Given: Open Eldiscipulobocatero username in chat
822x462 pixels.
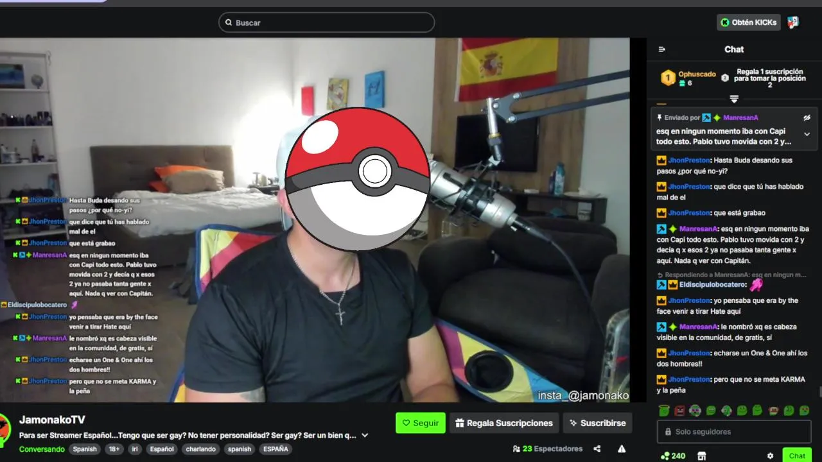Looking at the screenshot, I should [x=713, y=285].
